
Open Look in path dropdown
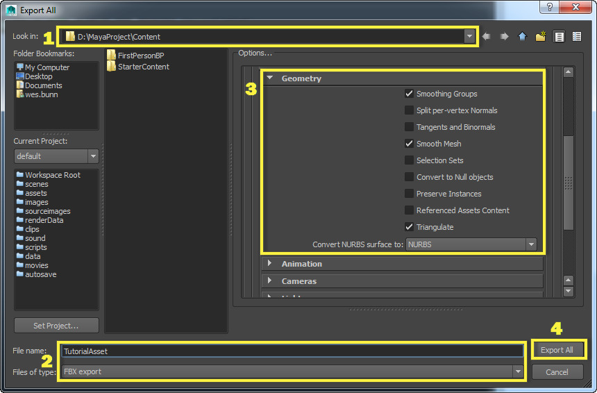469,37
